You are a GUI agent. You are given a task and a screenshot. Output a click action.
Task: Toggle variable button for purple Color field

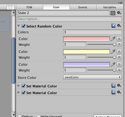(x=119, y=64)
